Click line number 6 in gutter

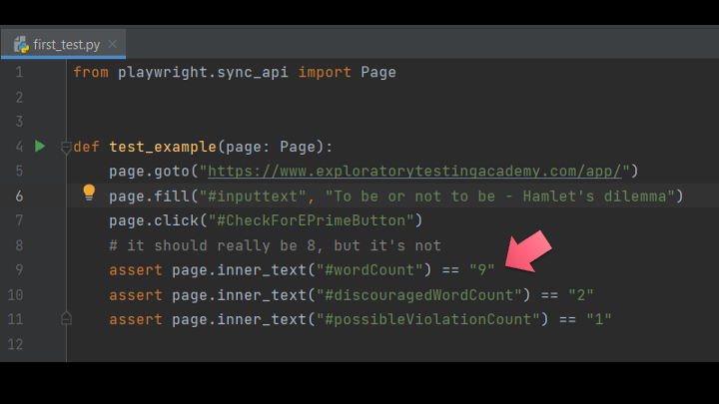pyautogui.click(x=19, y=197)
